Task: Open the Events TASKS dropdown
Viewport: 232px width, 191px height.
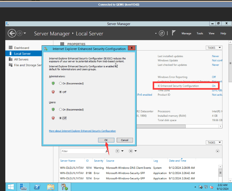Action: (x=214, y=142)
